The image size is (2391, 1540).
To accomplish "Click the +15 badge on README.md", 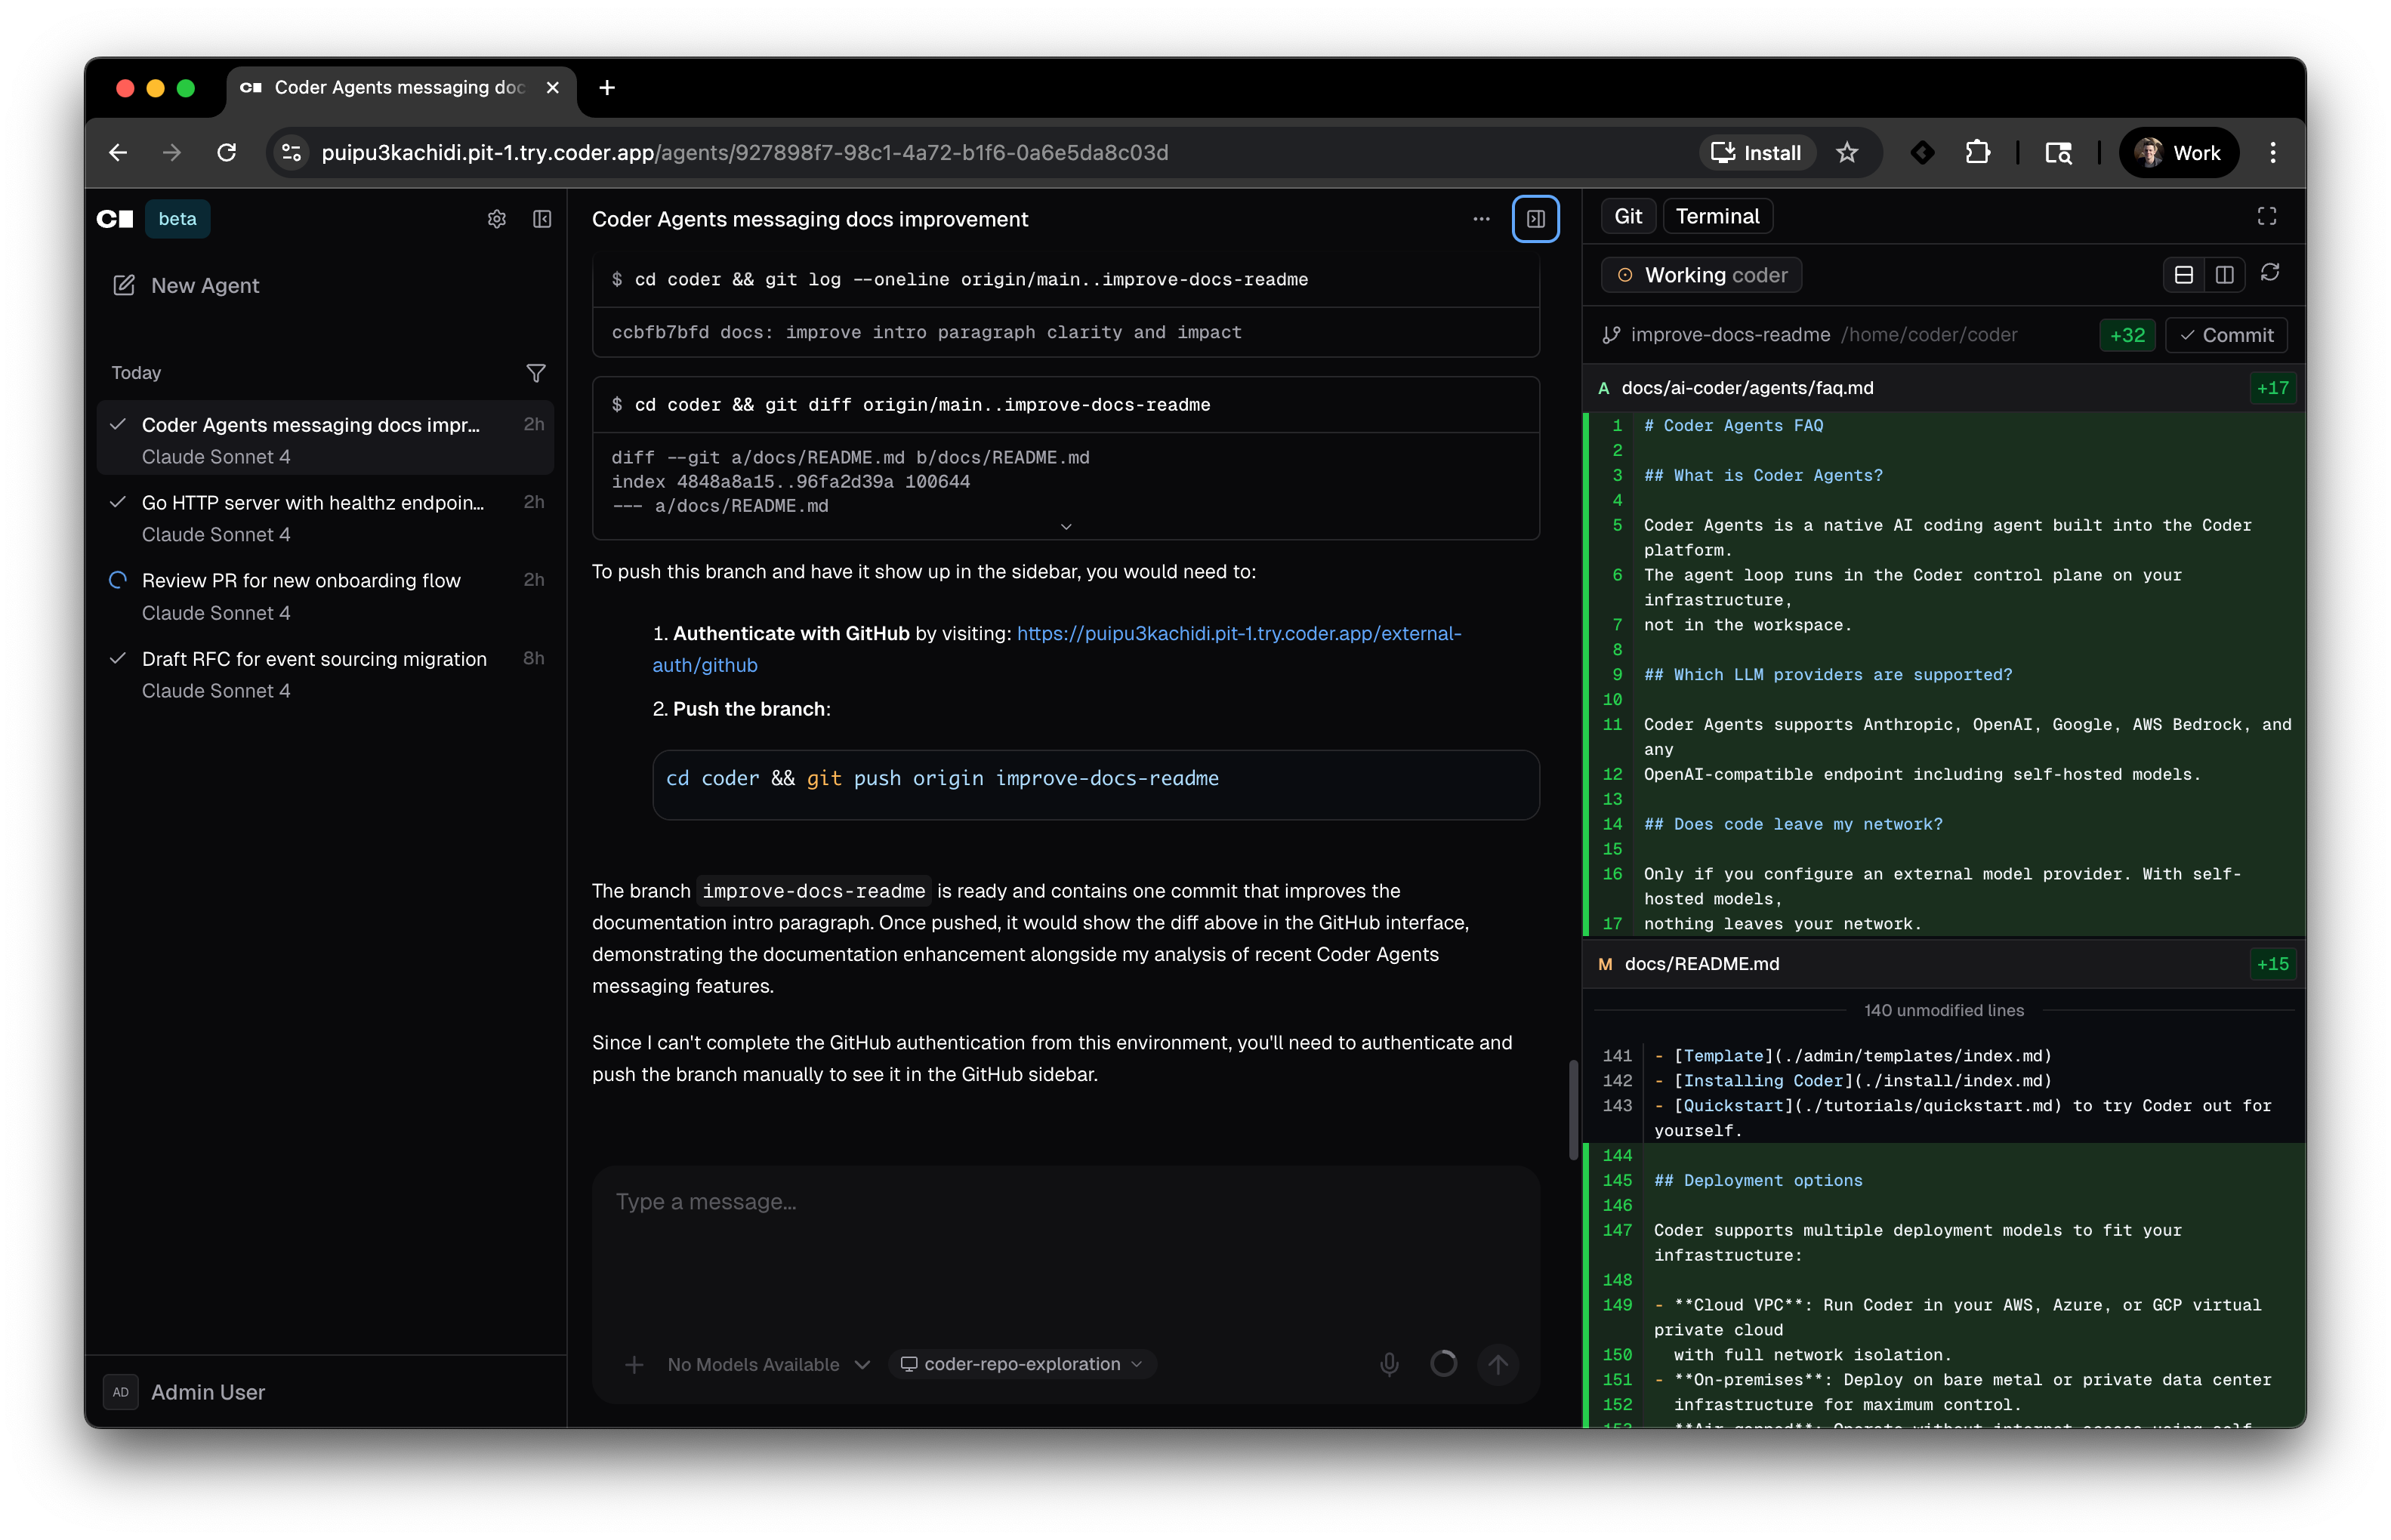I will tap(2272, 964).
